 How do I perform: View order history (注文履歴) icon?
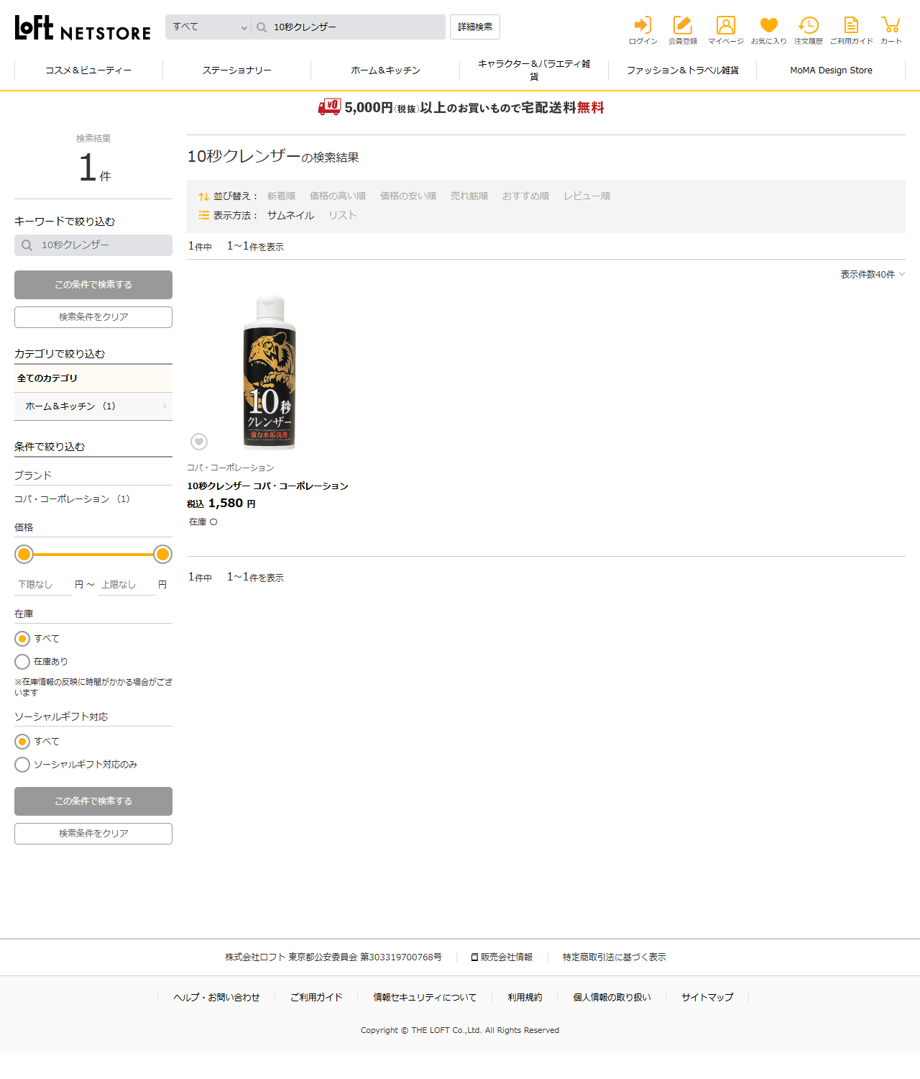click(809, 30)
